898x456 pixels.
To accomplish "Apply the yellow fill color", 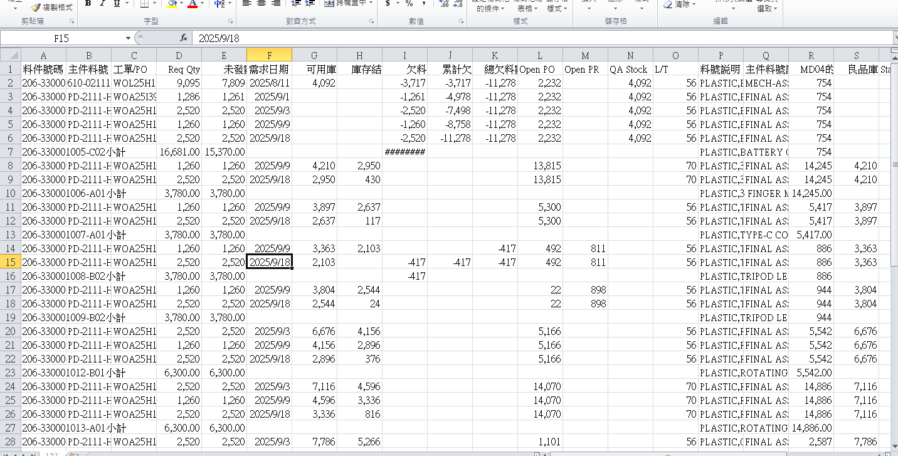I will pos(172,4).
